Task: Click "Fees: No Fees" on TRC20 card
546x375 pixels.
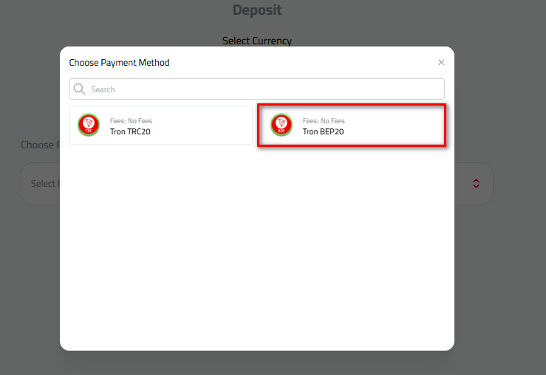Action: click(x=131, y=121)
